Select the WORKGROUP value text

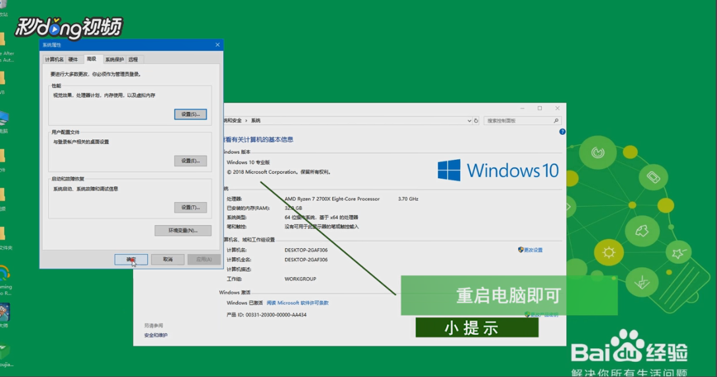click(x=300, y=279)
